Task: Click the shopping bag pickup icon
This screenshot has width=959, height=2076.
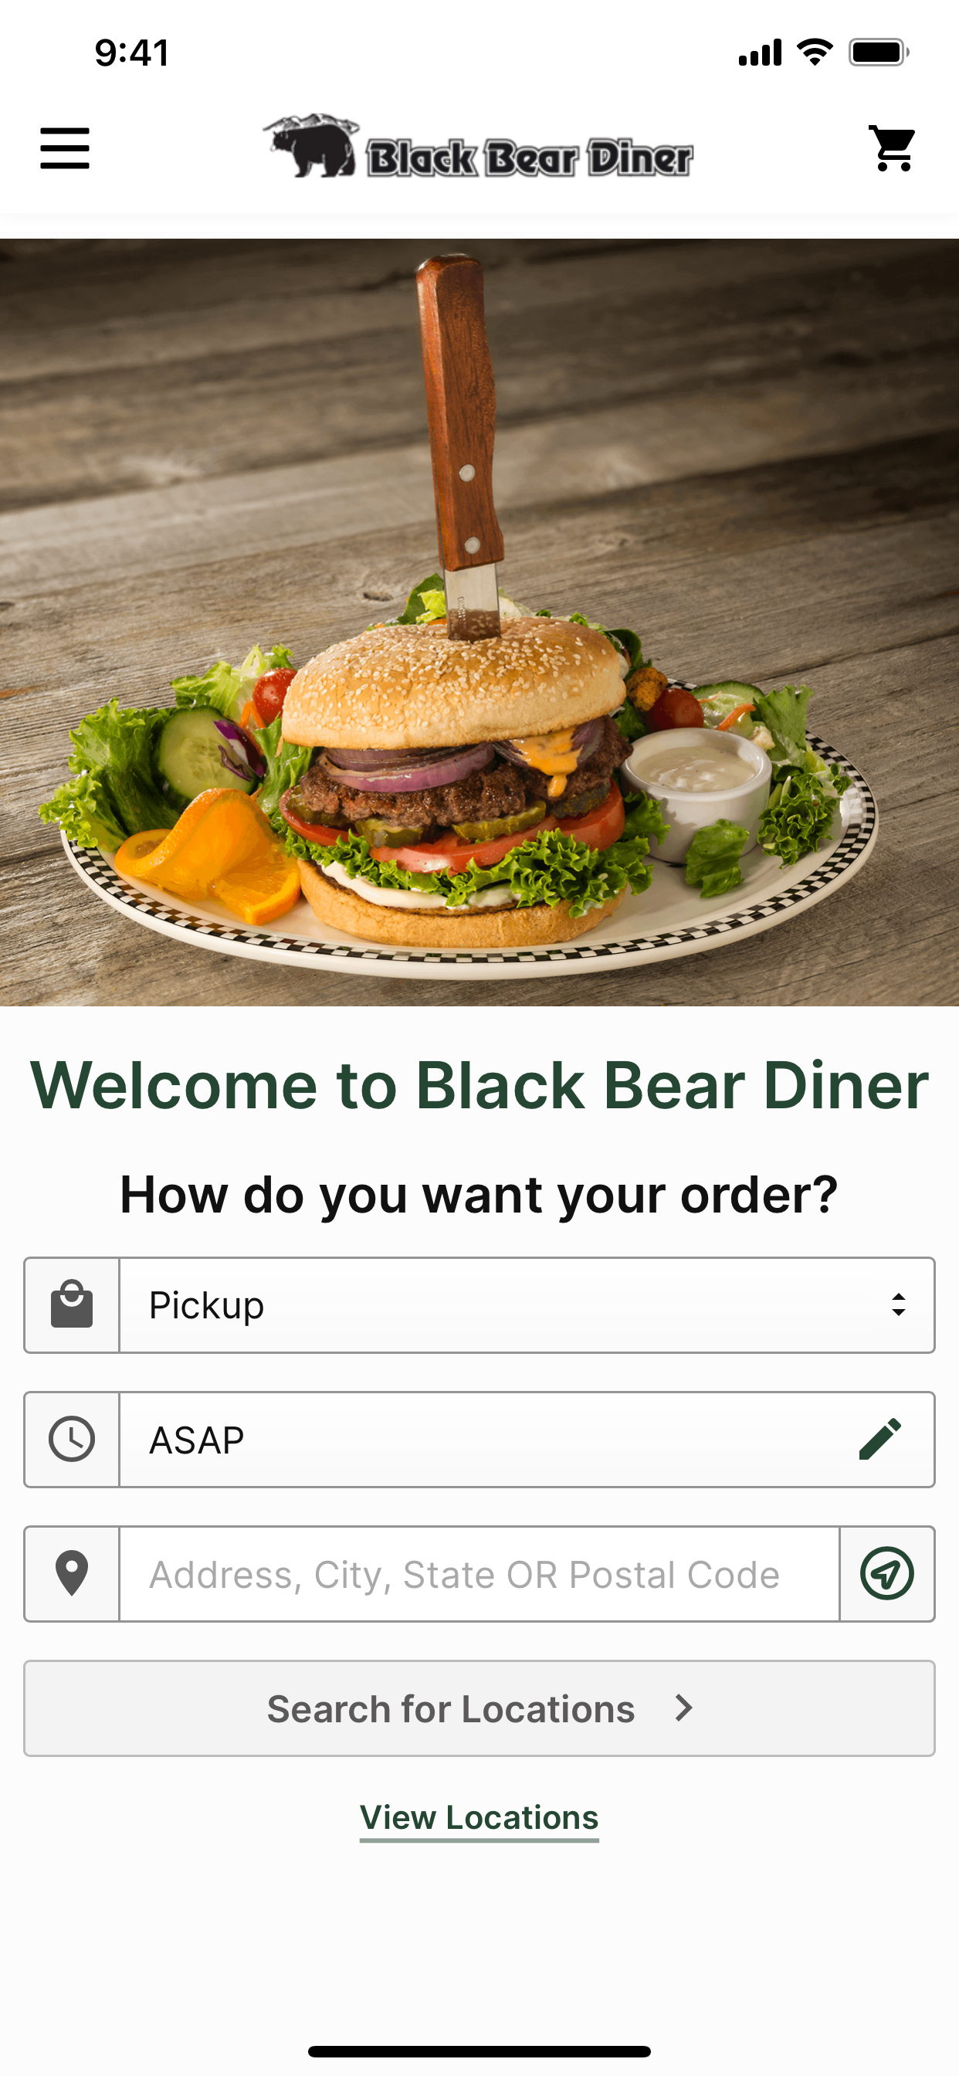Action: [x=72, y=1304]
